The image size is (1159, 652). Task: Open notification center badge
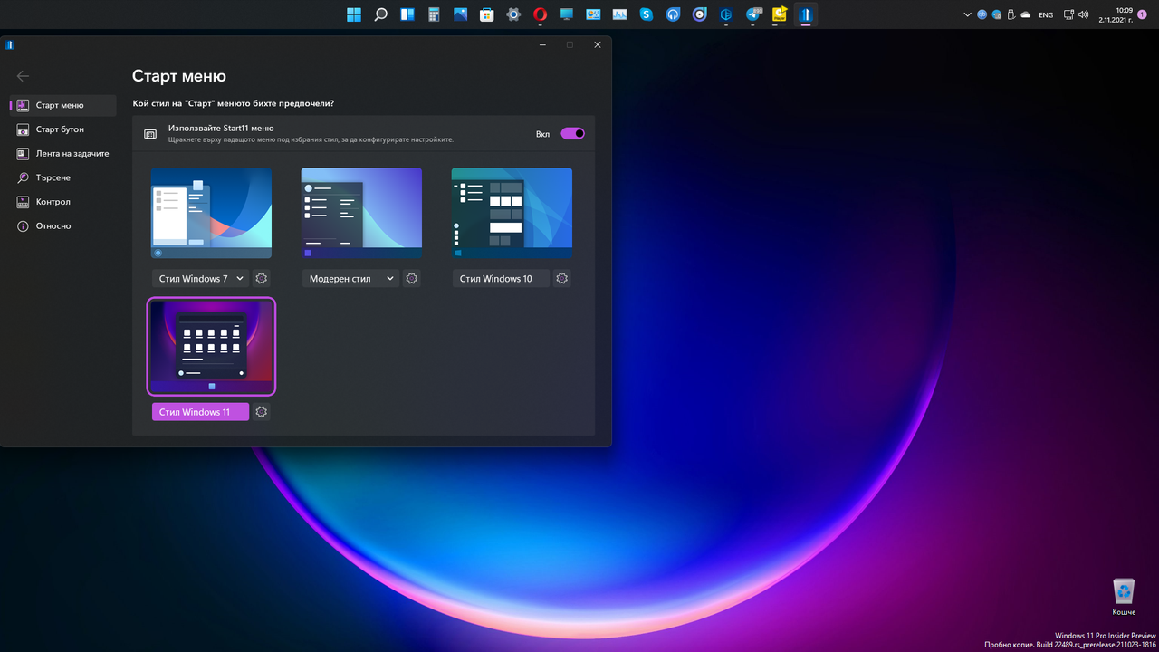click(x=1143, y=14)
